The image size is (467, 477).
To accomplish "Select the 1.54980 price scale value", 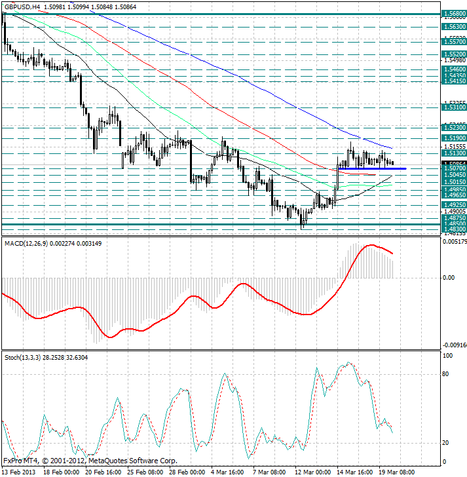I will [x=455, y=60].
